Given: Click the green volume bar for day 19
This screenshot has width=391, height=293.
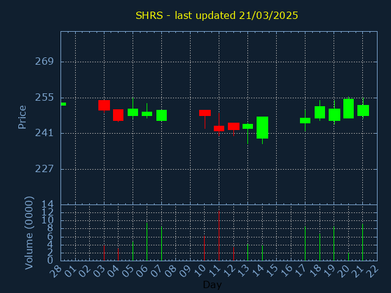Looking at the screenshot, I should click(334, 244).
